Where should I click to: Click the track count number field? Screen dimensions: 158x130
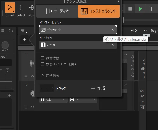point(47,89)
